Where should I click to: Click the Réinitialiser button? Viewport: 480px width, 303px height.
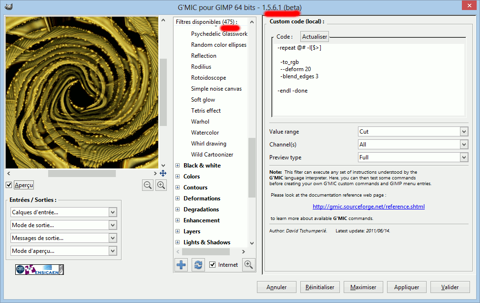pos(320,287)
